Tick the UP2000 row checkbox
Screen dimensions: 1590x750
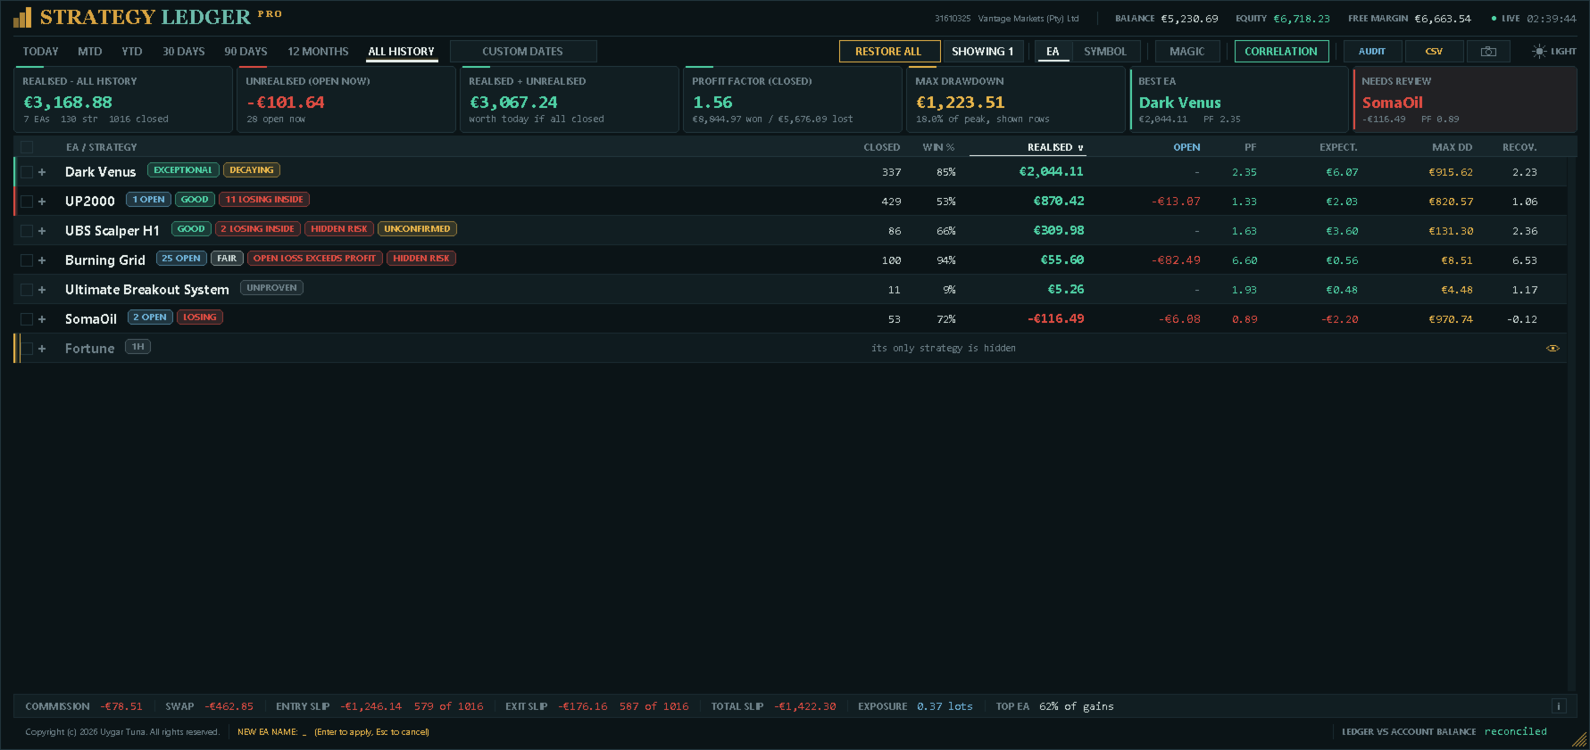(27, 202)
